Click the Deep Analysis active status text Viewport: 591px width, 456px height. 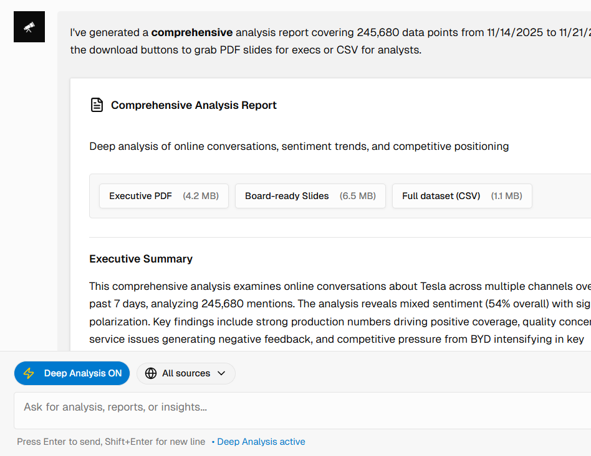[x=261, y=442]
